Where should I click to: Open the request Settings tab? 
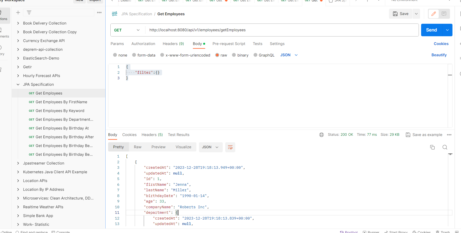click(277, 44)
